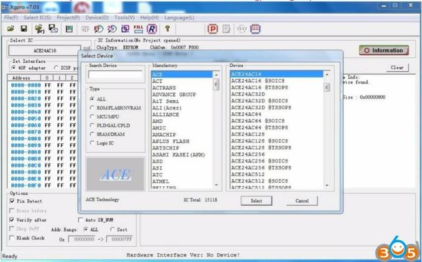The height and width of the screenshot is (262, 422).
Task: Select ACE24AC128 in the Device list
Action: pos(248,134)
